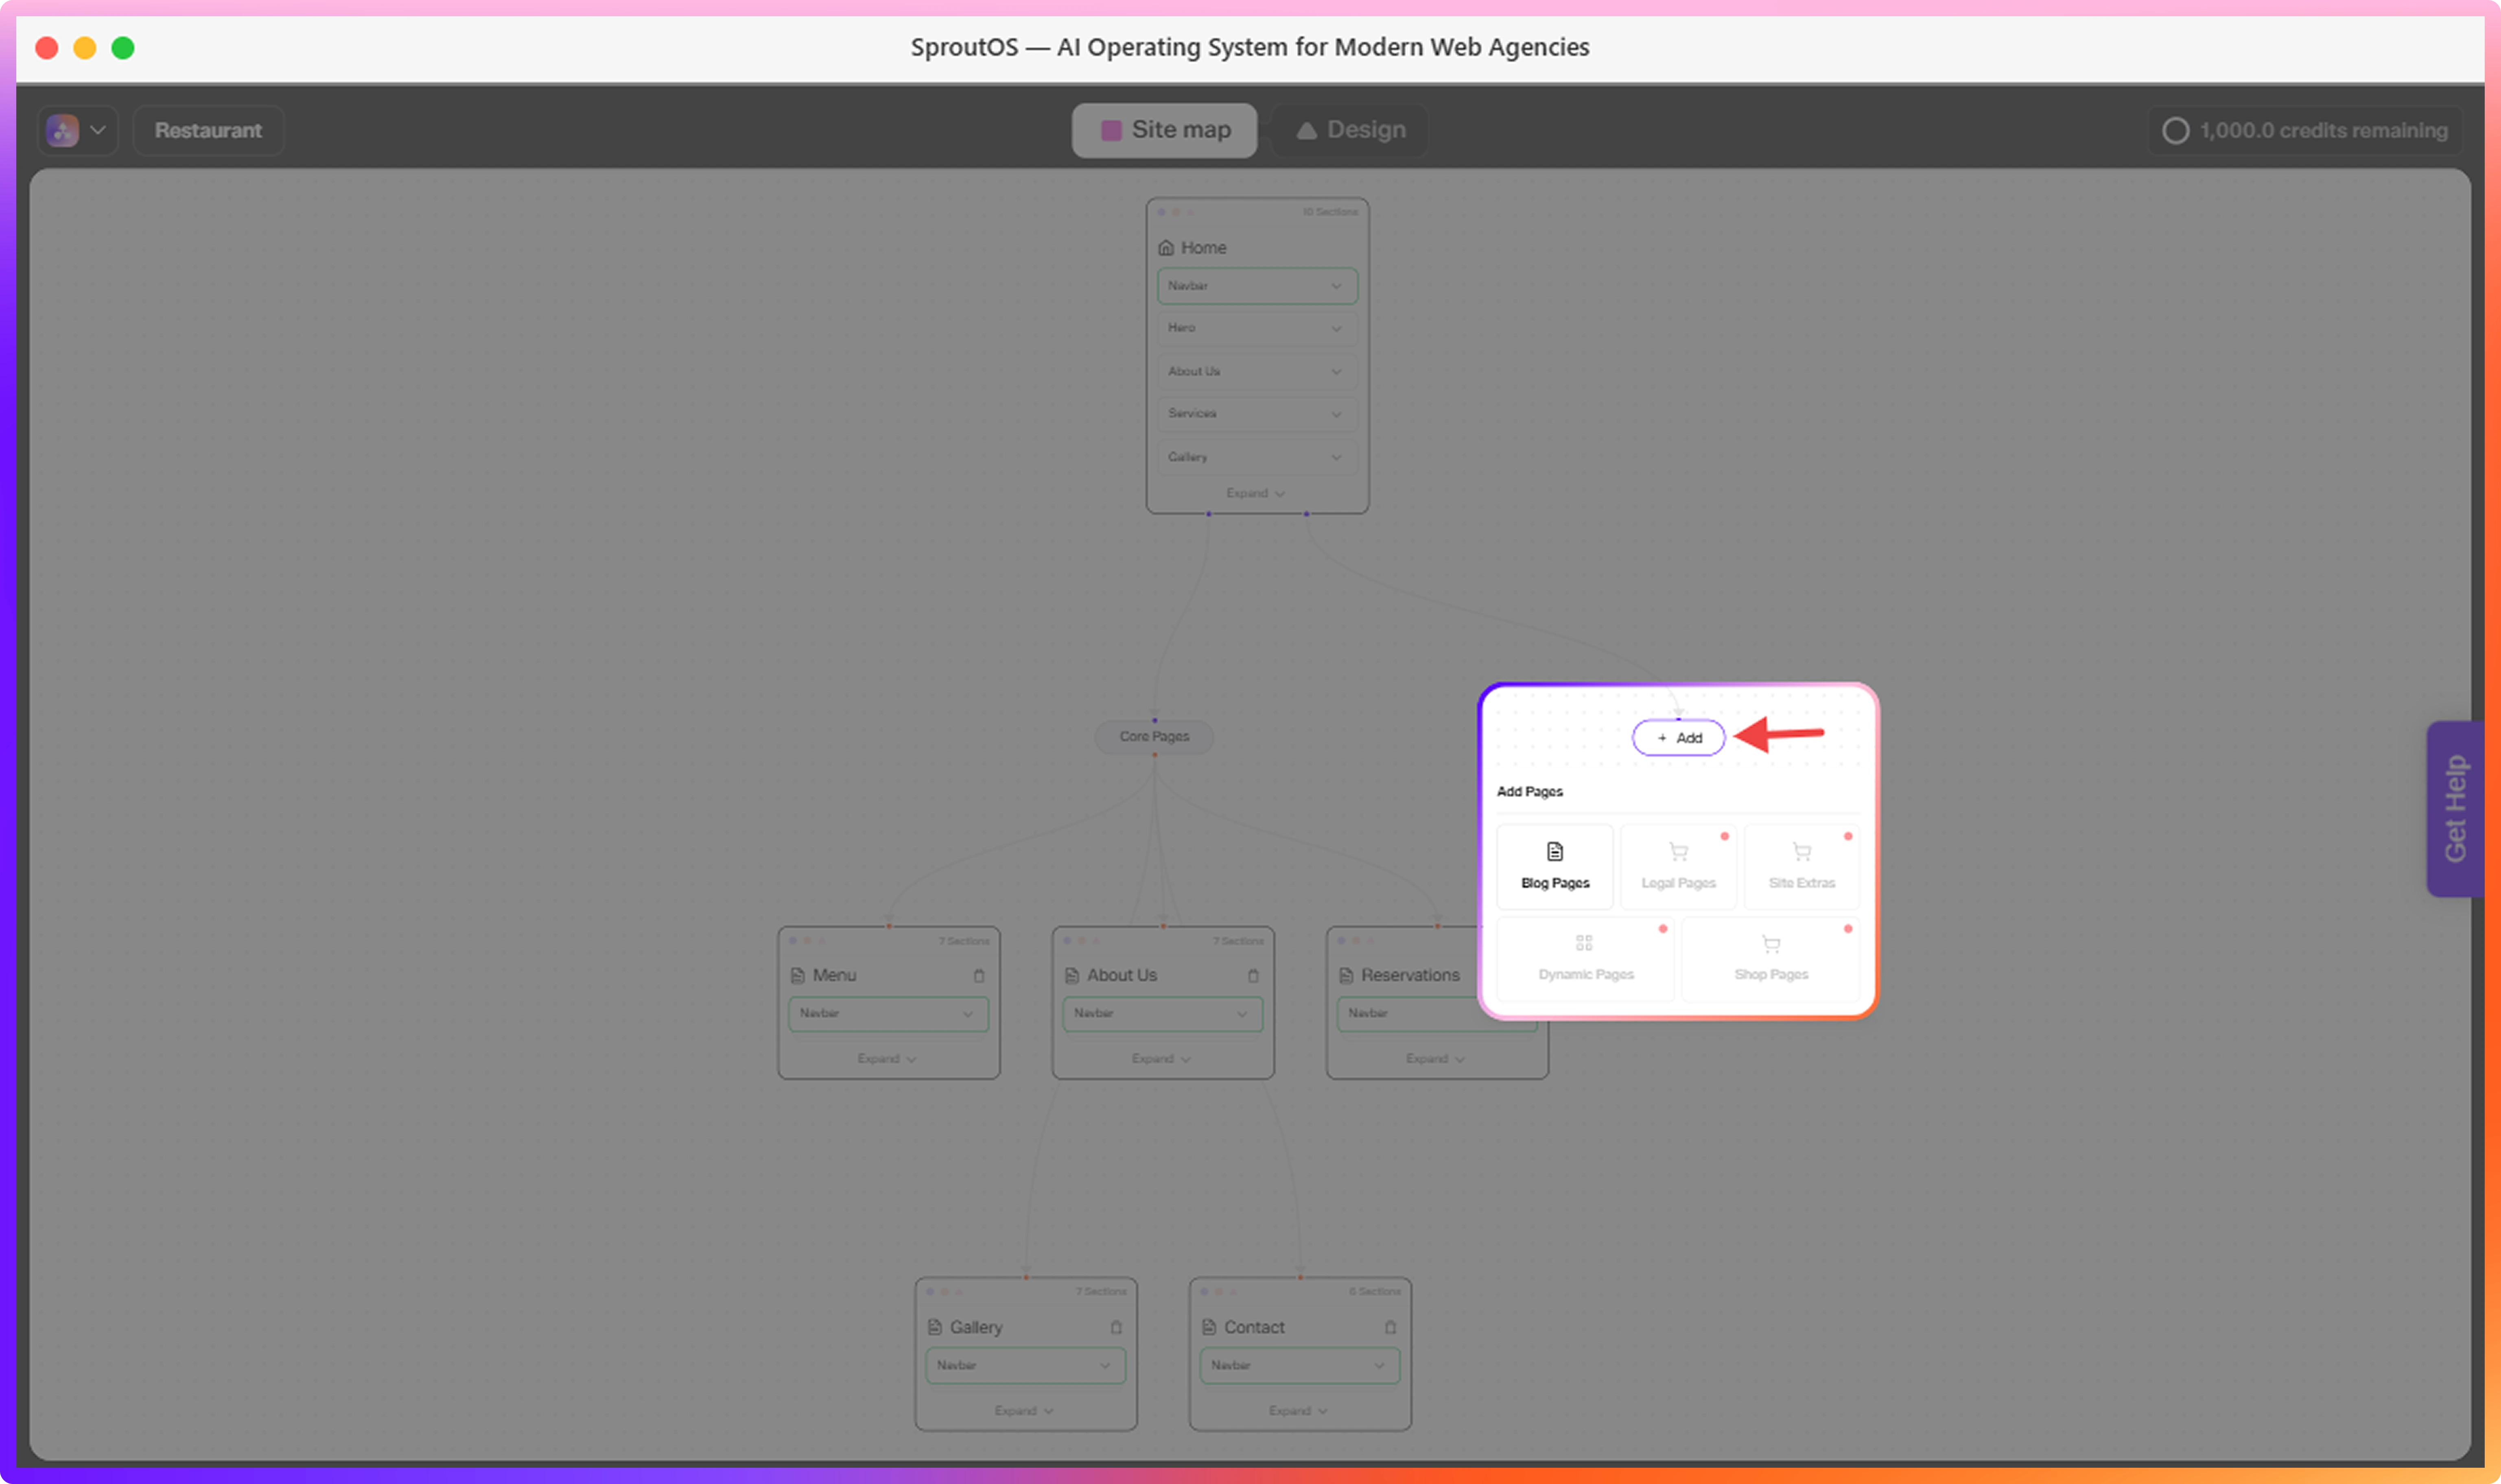This screenshot has width=2501, height=1484.
Task: Open Navbar dropdown in About Us card
Action: (1162, 1014)
